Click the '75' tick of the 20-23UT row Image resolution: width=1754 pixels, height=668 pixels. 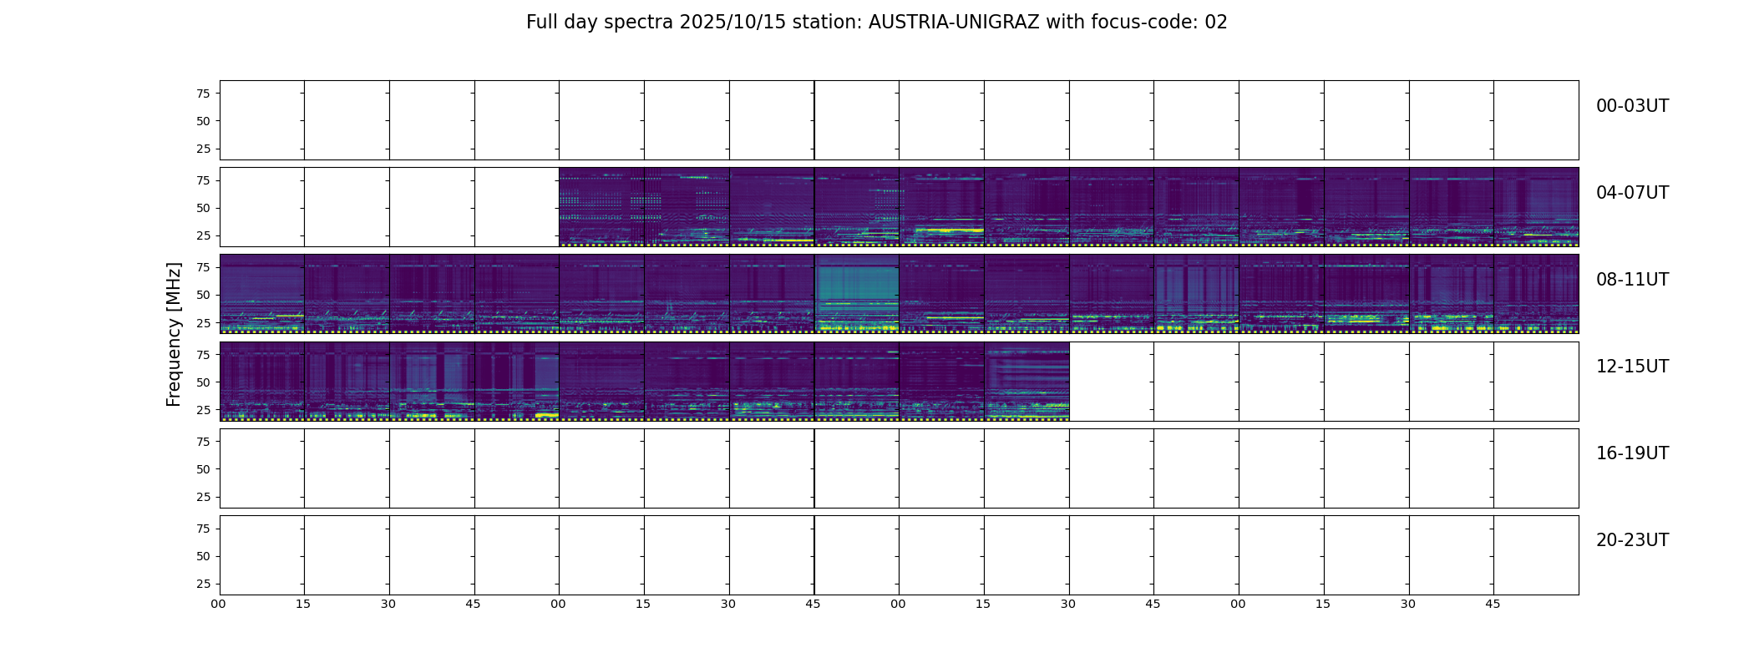click(203, 529)
